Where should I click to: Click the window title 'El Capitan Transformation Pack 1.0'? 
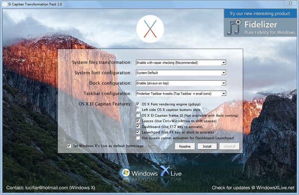[35, 4]
